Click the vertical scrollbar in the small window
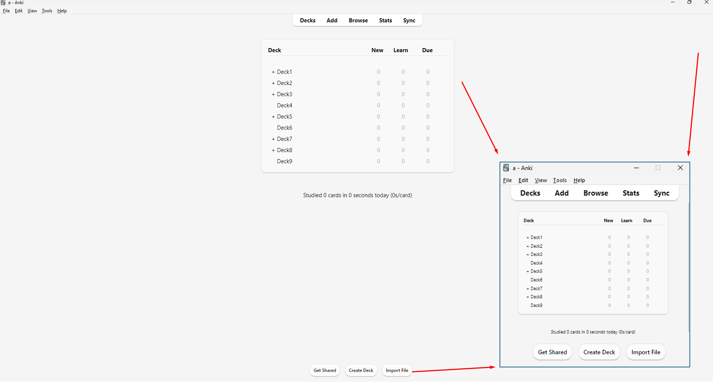This screenshot has width=713, height=382. coord(688,267)
